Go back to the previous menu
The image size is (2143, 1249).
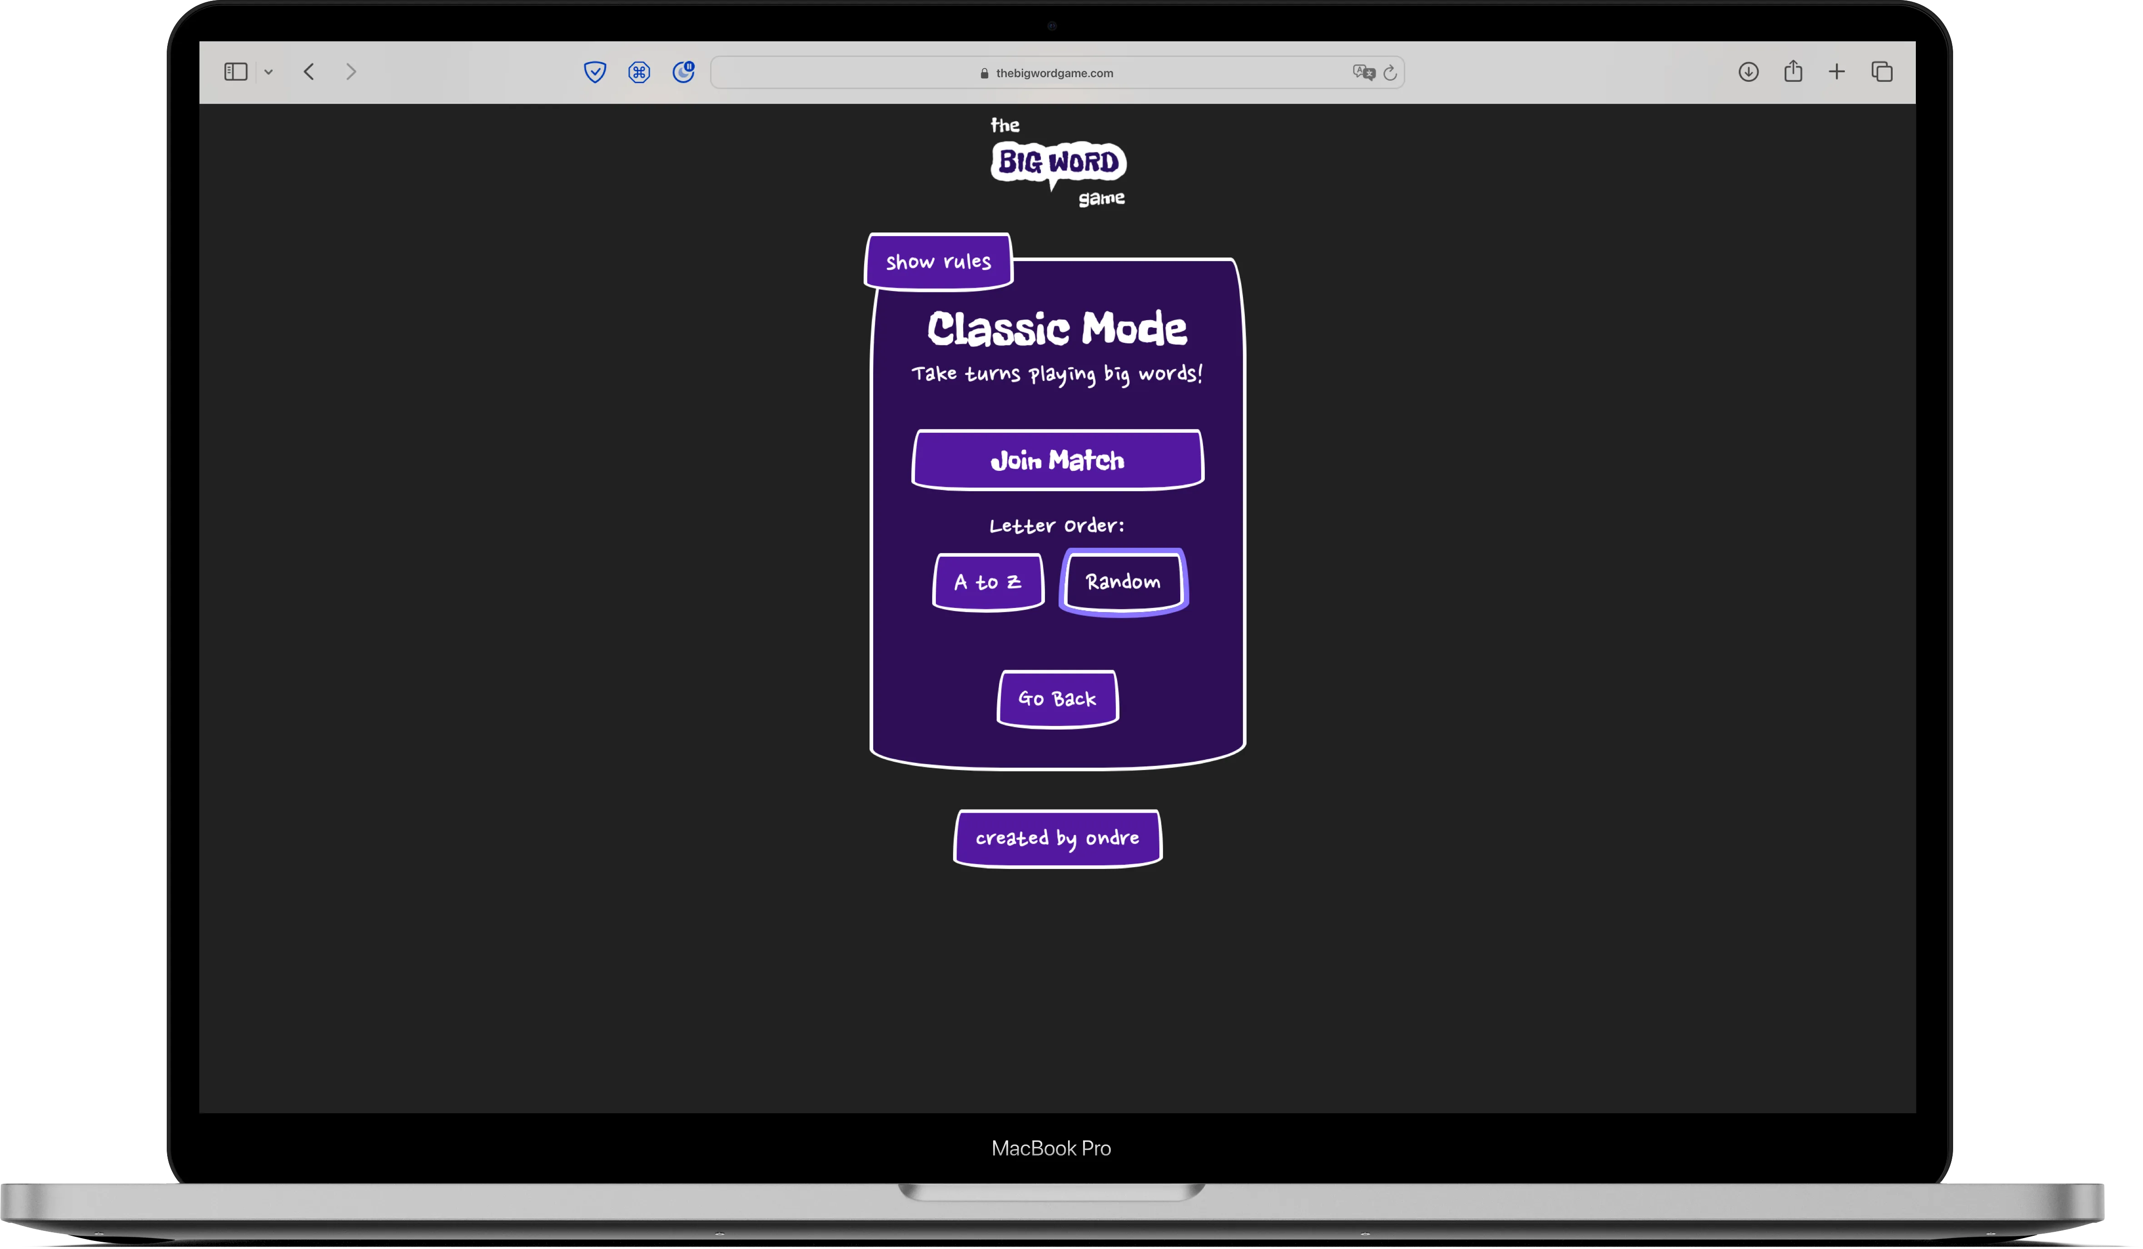(x=1058, y=698)
